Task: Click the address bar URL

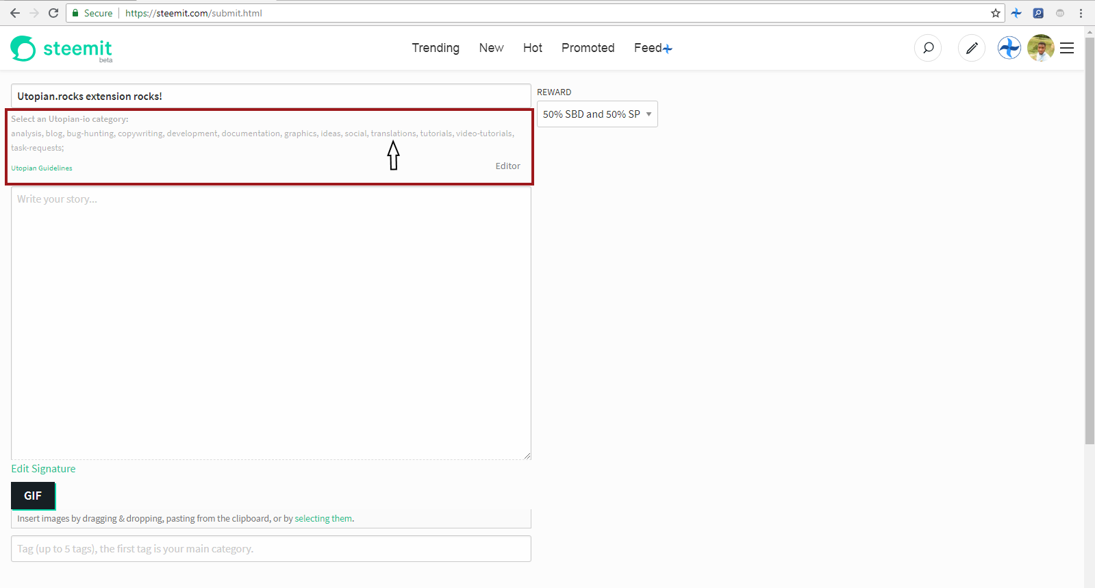Action: [x=194, y=13]
